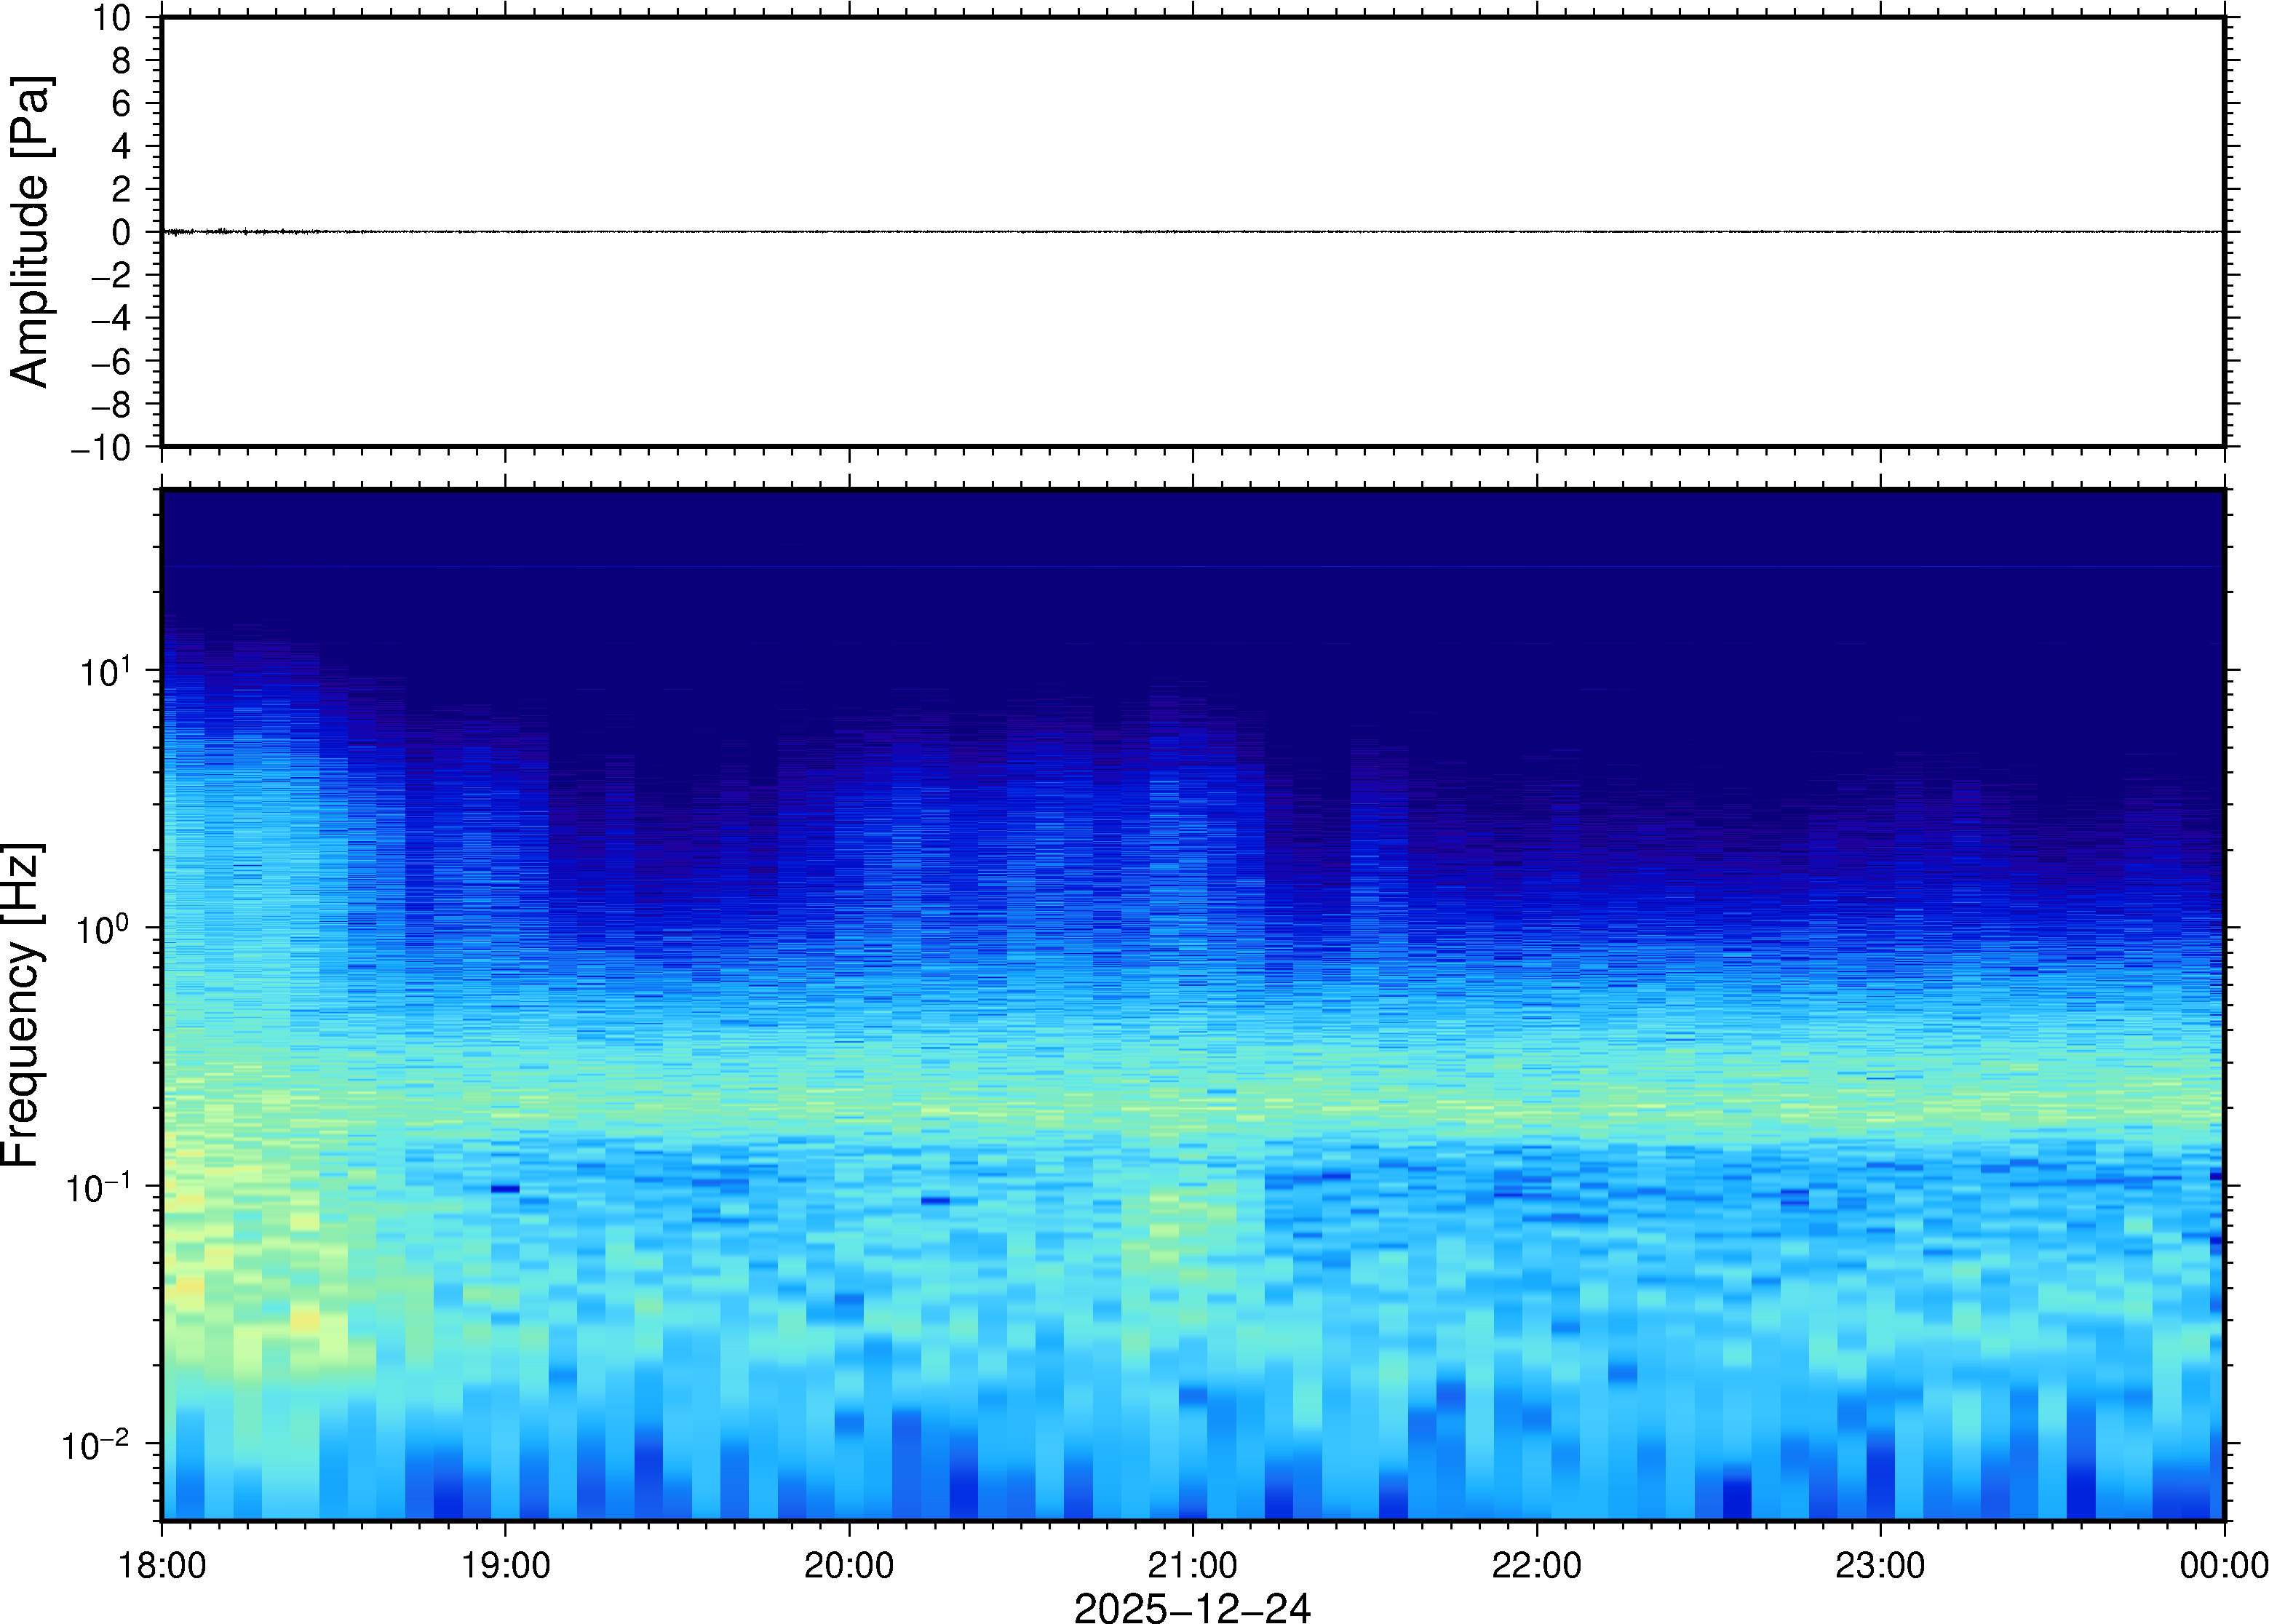
Task: Click the amplitude tick label −8
Action: pos(110,405)
